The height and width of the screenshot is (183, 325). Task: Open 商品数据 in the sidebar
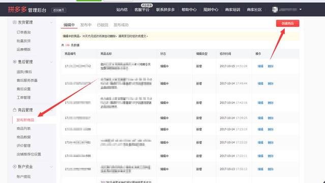[x=23, y=137]
